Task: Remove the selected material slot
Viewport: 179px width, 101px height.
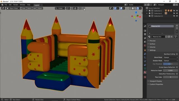Action: (177, 28)
